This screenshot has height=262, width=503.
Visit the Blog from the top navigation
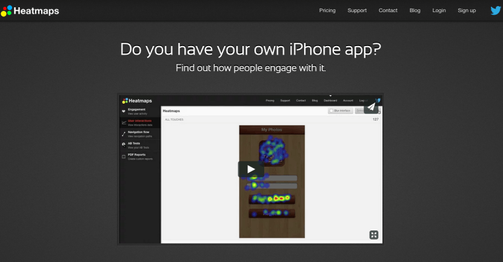(415, 10)
